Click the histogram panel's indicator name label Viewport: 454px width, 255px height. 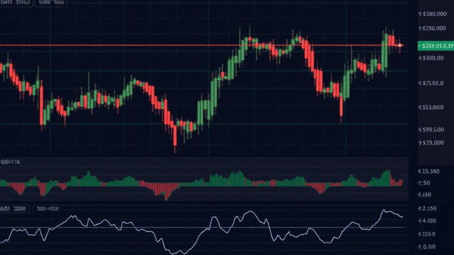tap(10, 162)
